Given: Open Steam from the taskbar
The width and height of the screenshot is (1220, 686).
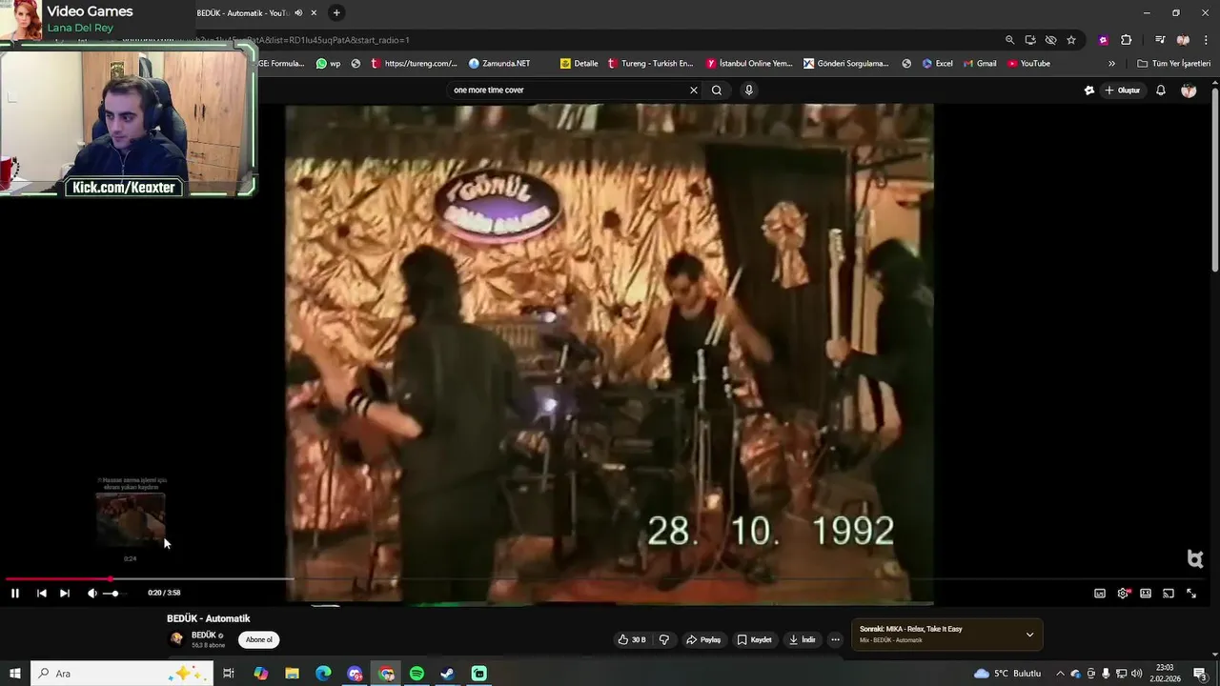Looking at the screenshot, I should (447, 674).
